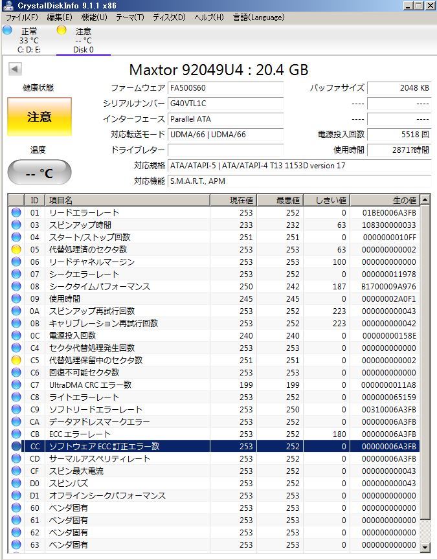Click the CrystalDiskInfo title bar app icon
This screenshot has height=560, width=437.
(8, 5)
